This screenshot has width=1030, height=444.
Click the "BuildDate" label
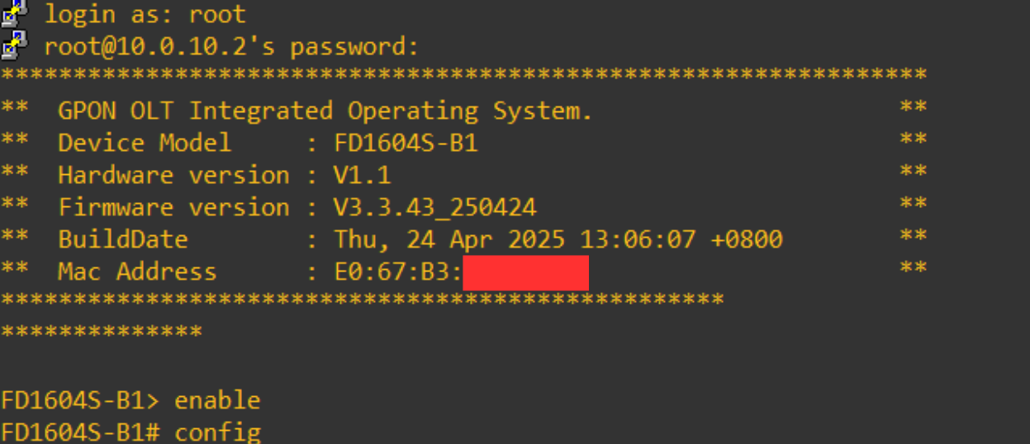point(123,239)
